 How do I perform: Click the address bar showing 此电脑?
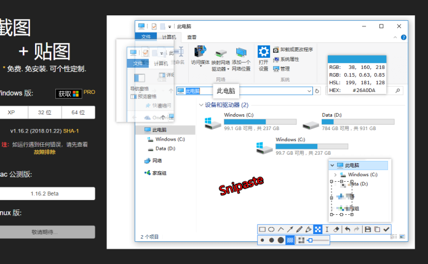245,91
